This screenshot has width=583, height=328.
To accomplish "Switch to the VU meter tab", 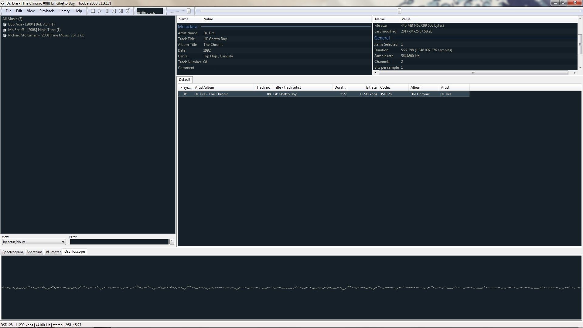I will [x=53, y=252].
